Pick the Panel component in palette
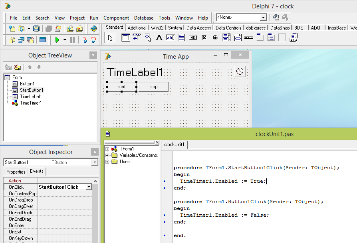Image resolution: width=357 pixels, height=243 pixels. [x=282, y=38]
